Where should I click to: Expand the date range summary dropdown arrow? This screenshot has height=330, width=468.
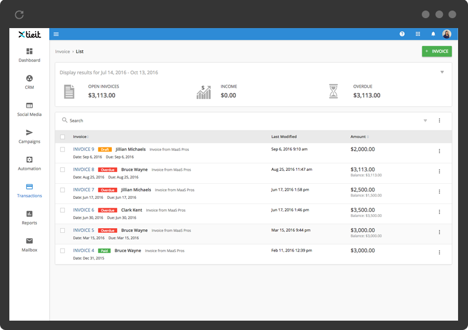pyautogui.click(x=442, y=72)
